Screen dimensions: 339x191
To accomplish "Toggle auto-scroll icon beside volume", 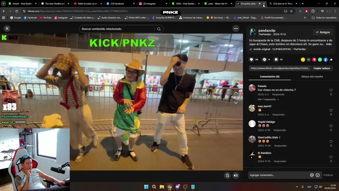I will pyautogui.click(x=227, y=175).
